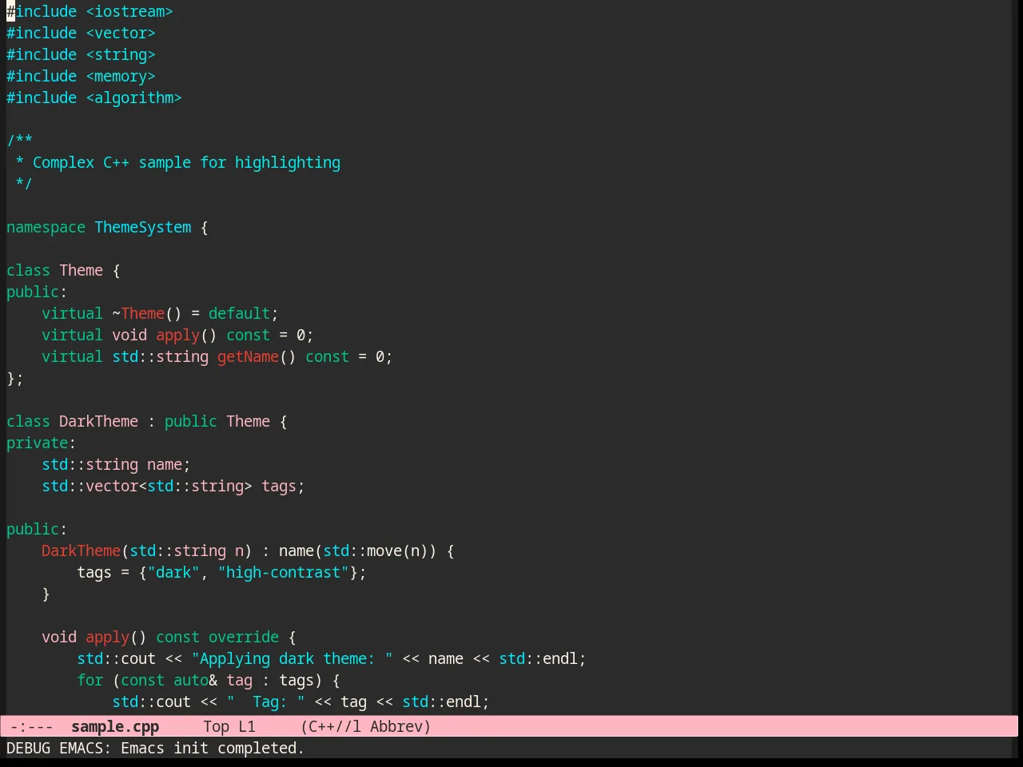The height and width of the screenshot is (767, 1023).
Task: Click the Top position indicator in mode line
Action: click(x=216, y=726)
